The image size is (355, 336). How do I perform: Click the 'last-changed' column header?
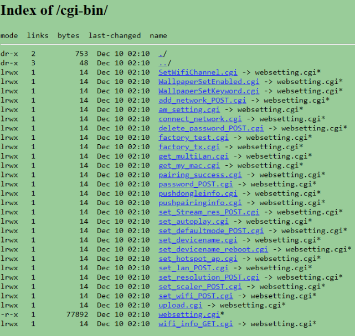pyautogui.click(x=115, y=36)
